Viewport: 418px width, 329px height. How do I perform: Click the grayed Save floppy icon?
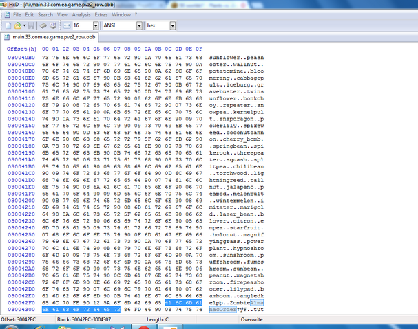coord(31,25)
